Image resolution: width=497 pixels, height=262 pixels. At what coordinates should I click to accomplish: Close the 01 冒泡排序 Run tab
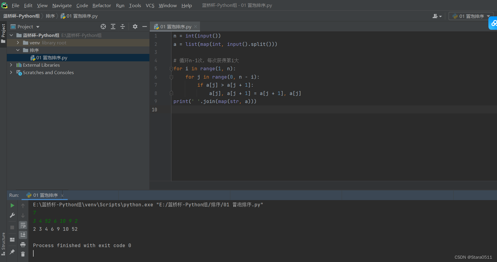pyautogui.click(x=62, y=195)
